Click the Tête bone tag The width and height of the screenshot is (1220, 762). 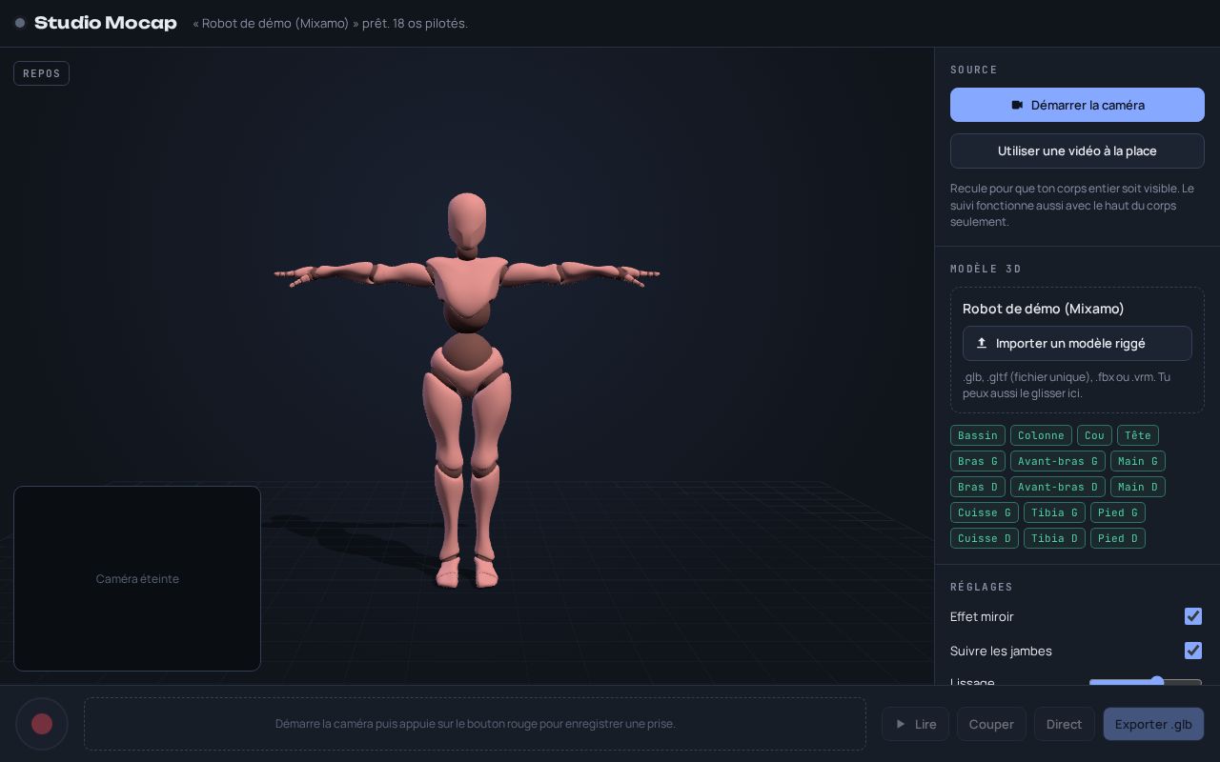coord(1138,435)
